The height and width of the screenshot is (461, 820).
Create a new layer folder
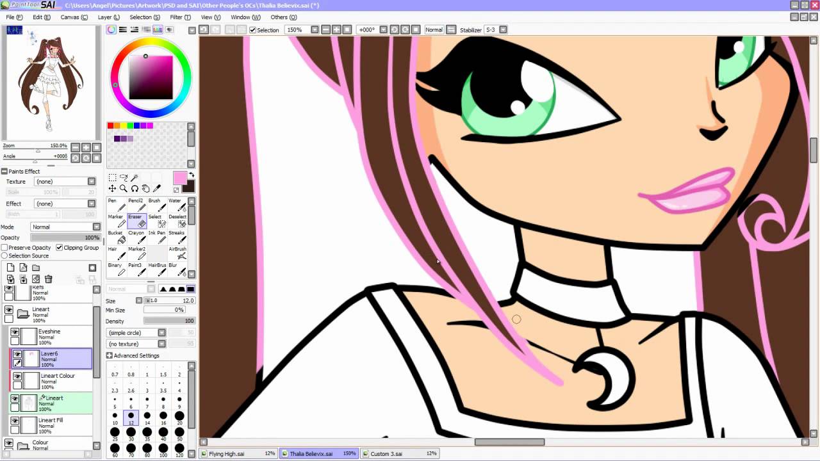[36, 268]
